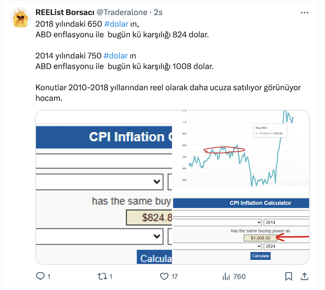Expand the dropdown next to 2024 year
The width and height of the screenshot is (325, 290).
[258, 246]
